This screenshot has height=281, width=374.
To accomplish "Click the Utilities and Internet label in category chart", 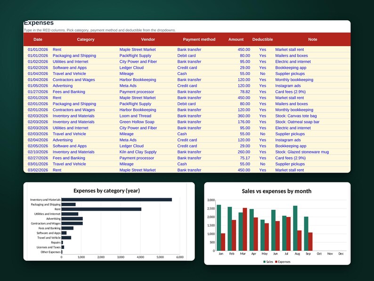I will tap(47, 214).
